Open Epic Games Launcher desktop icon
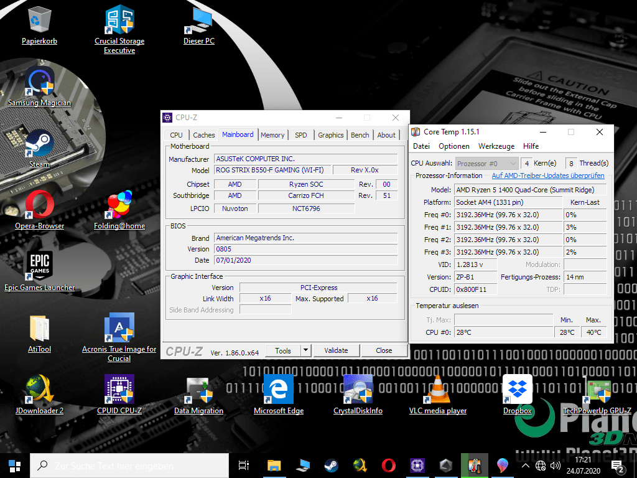The width and height of the screenshot is (637, 478). click(39, 271)
